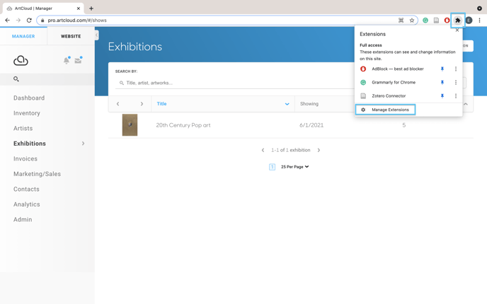Open the messages envelope icon
Viewport: 487px width, 304px height.
[79, 60]
